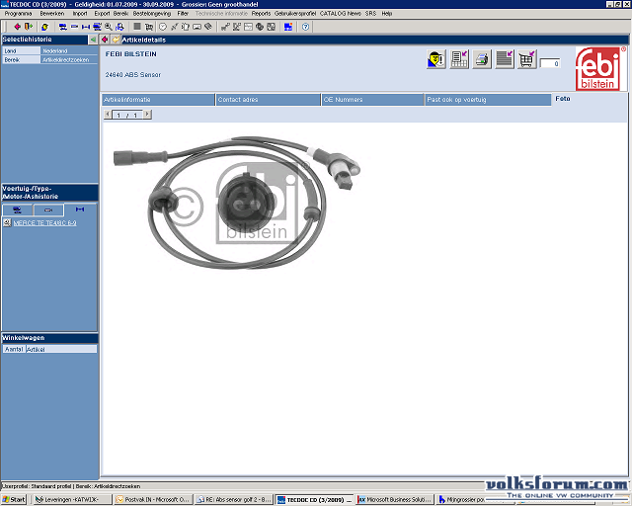Switch to Artikelinformatie tab
Image resolution: width=632 pixels, height=506 pixels.
coord(158,100)
